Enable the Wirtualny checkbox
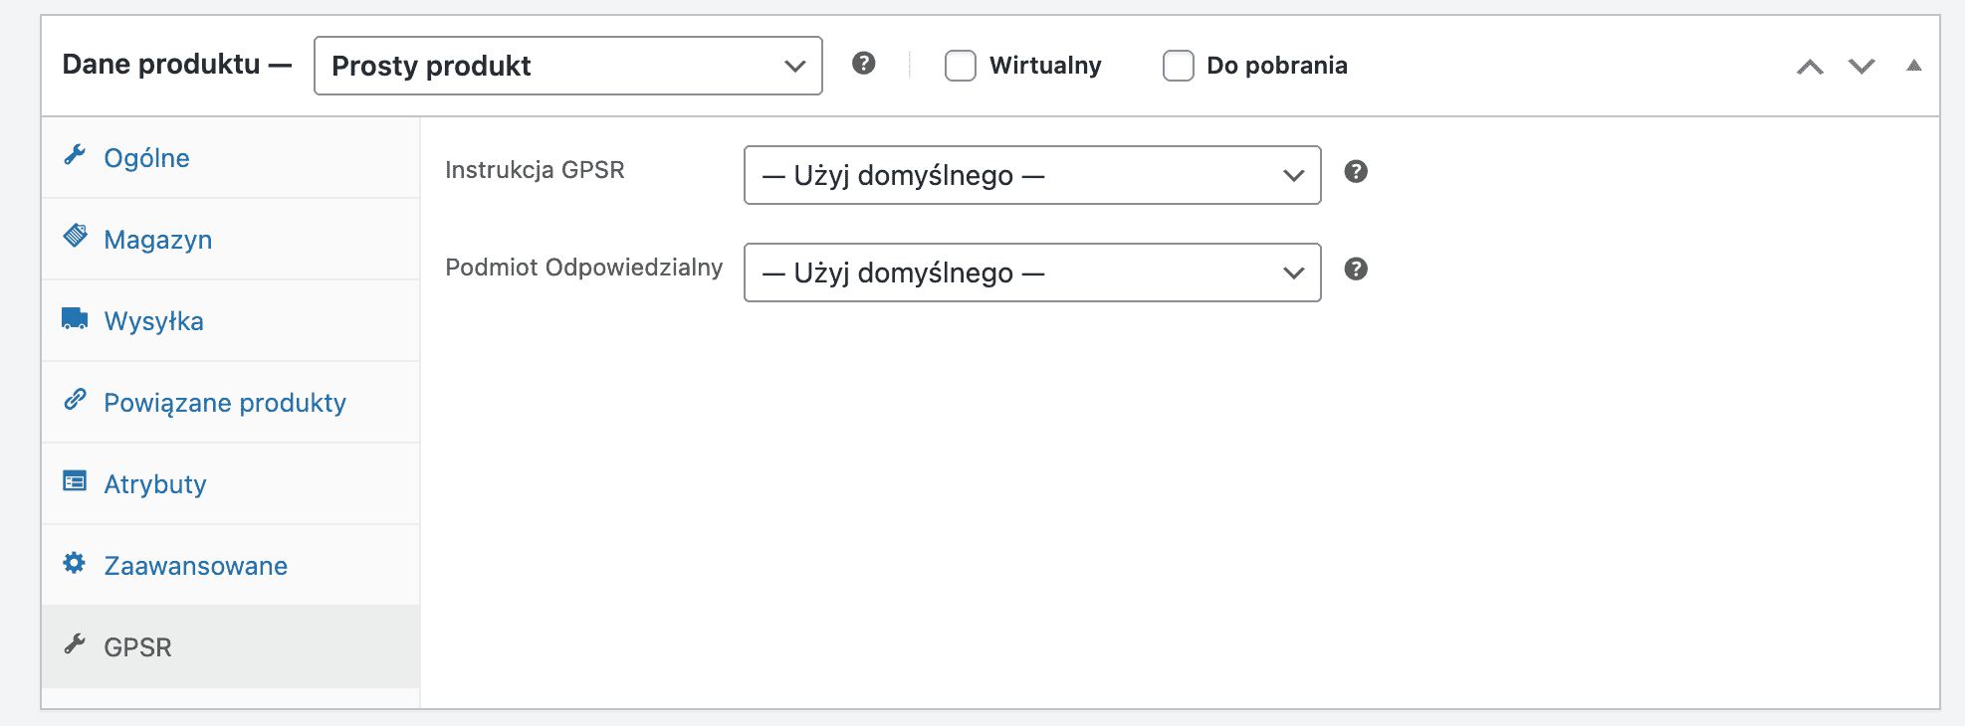 pyautogui.click(x=961, y=66)
